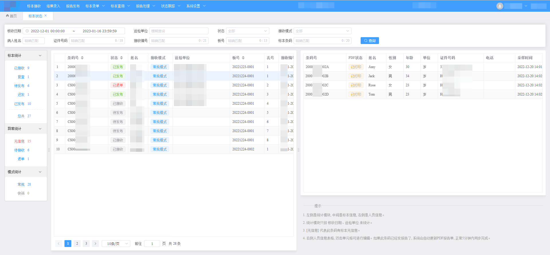Sort by 状态 column
Image resolution: width=550 pixels, height=255 pixels.
point(121,58)
